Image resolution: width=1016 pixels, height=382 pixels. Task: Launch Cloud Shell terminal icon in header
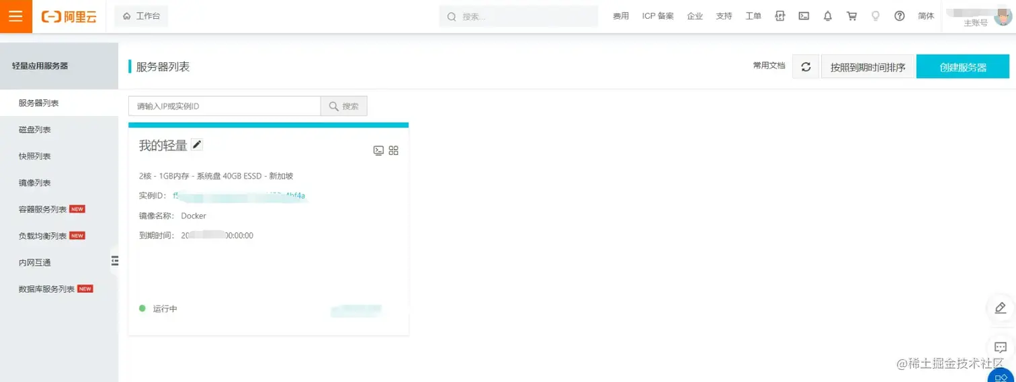[804, 16]
